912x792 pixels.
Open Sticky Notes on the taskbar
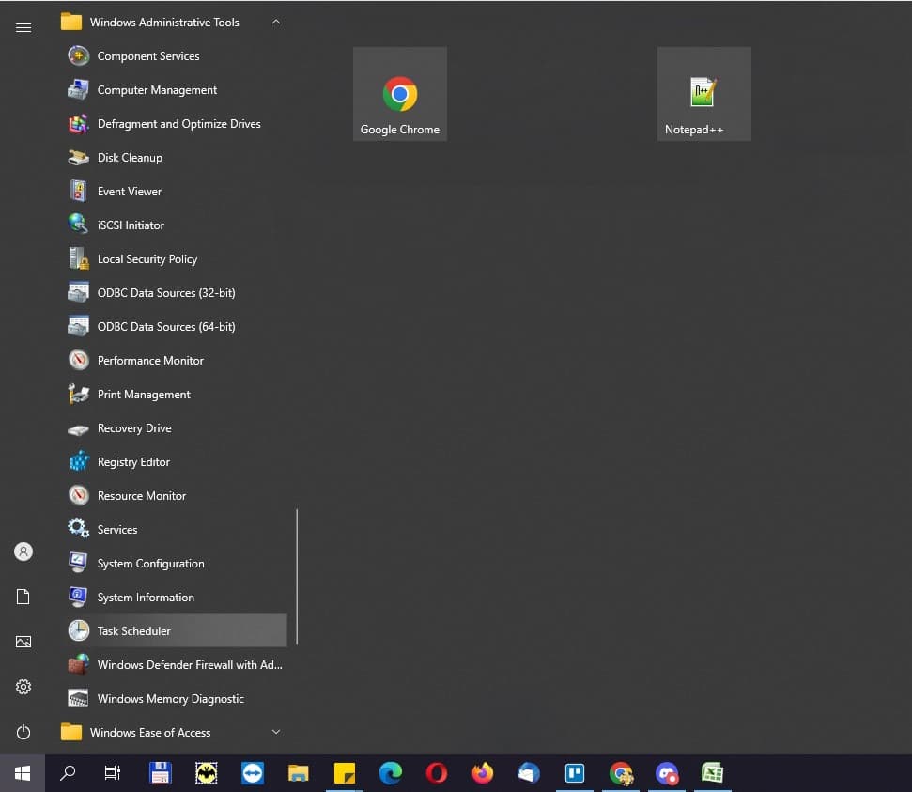pyautogui.click(x=345, y=773)
